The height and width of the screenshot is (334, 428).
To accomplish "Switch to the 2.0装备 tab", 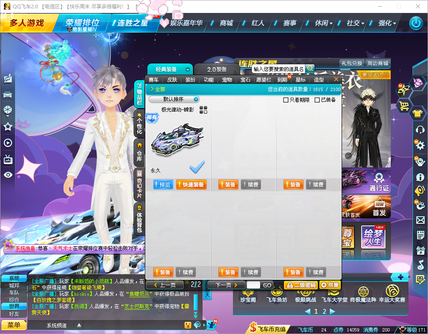I will 217,70.
